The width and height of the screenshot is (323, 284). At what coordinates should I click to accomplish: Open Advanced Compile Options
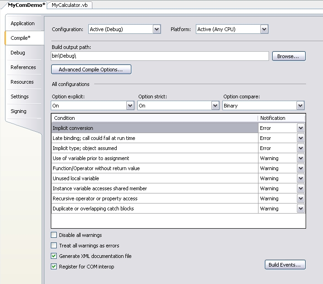point(91,70)
